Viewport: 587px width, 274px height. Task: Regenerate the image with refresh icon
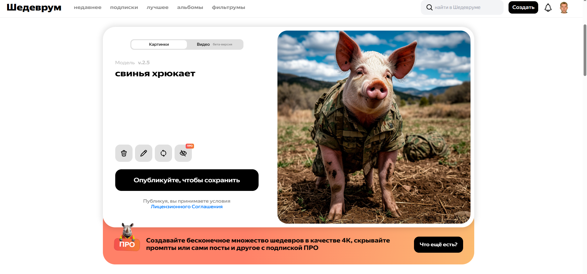pyautogui.click(x=163, y=153)
